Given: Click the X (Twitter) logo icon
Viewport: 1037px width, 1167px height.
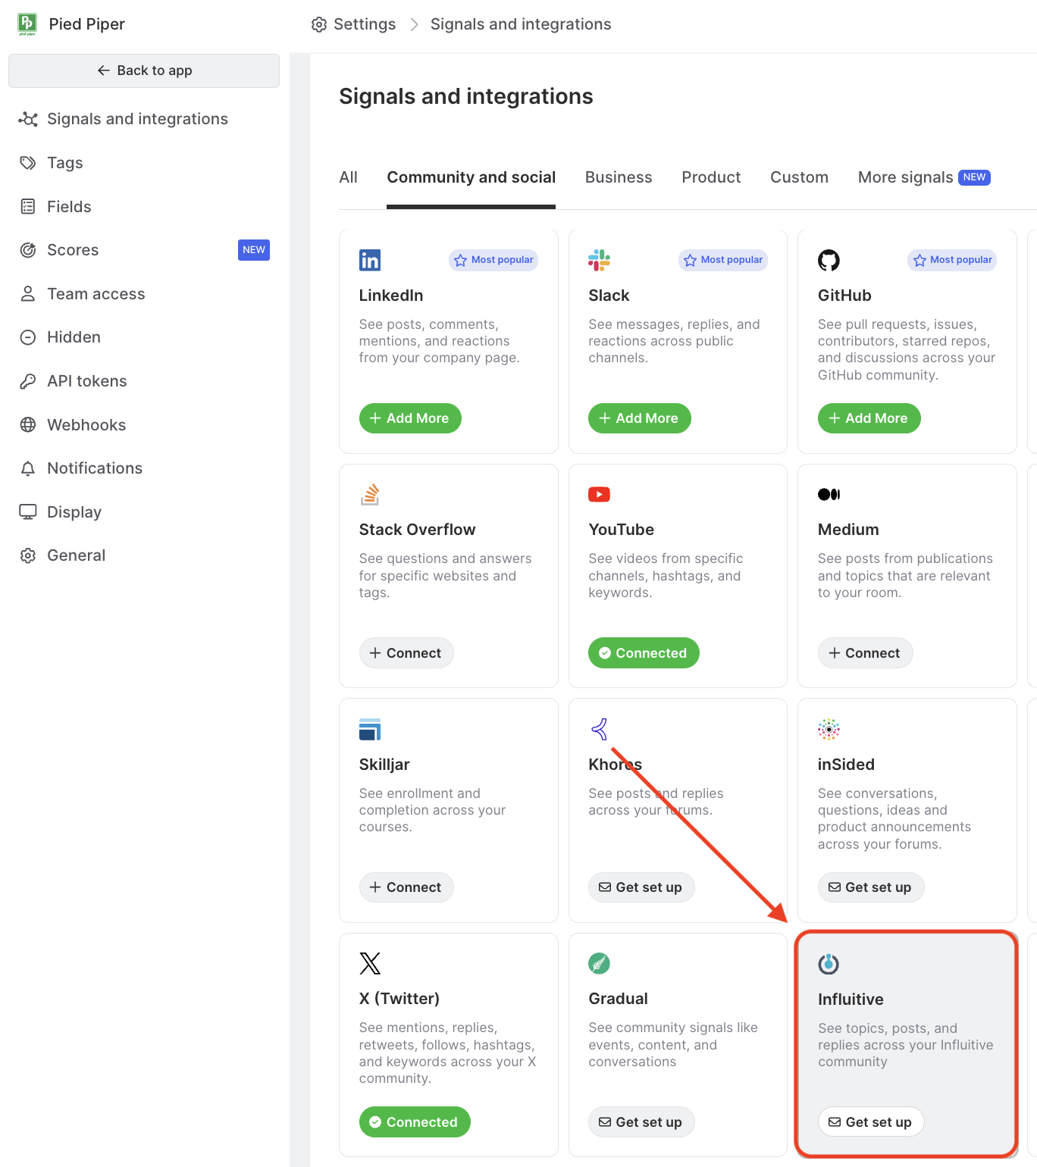Looking at the screenshot, I should click(370, 963).
